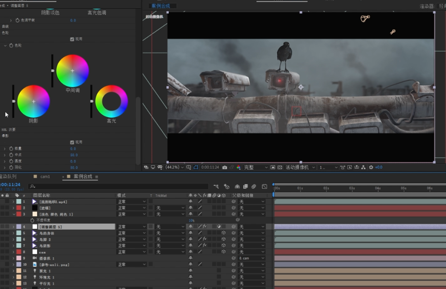Click the 色轮 stopwatch icon
The width and height of the screenshot is (446, 289).
coord(12,45)
